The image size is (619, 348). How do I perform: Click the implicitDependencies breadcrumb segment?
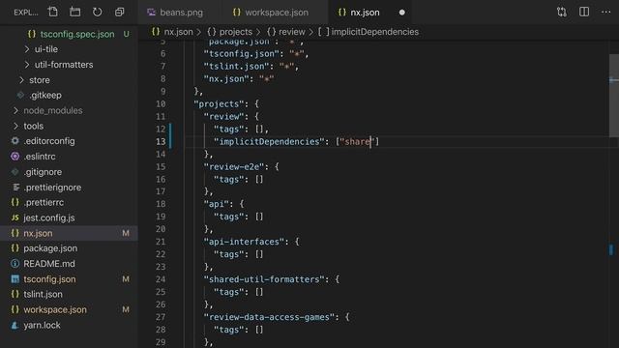tap(374, 32)
